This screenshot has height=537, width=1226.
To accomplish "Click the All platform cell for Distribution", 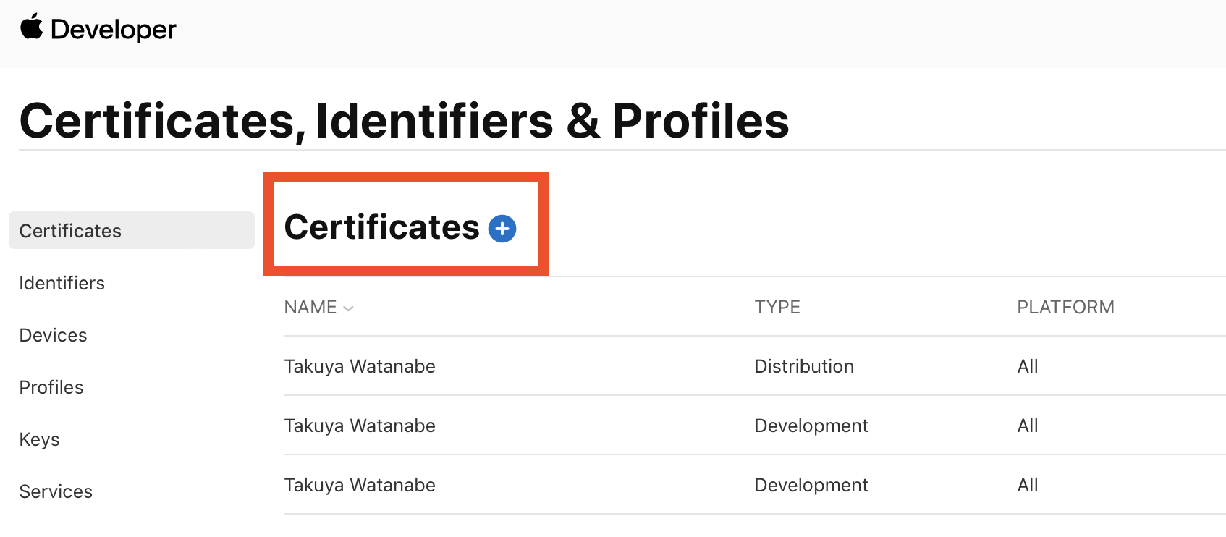I will point(1028,366).
